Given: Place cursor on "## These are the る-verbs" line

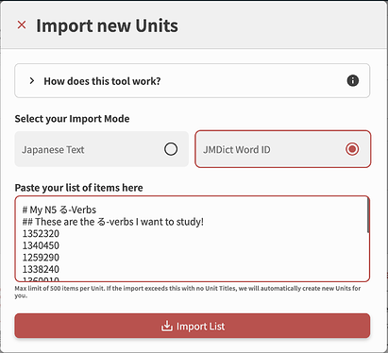Looking at the screenshot, I should tap(113, 222).
